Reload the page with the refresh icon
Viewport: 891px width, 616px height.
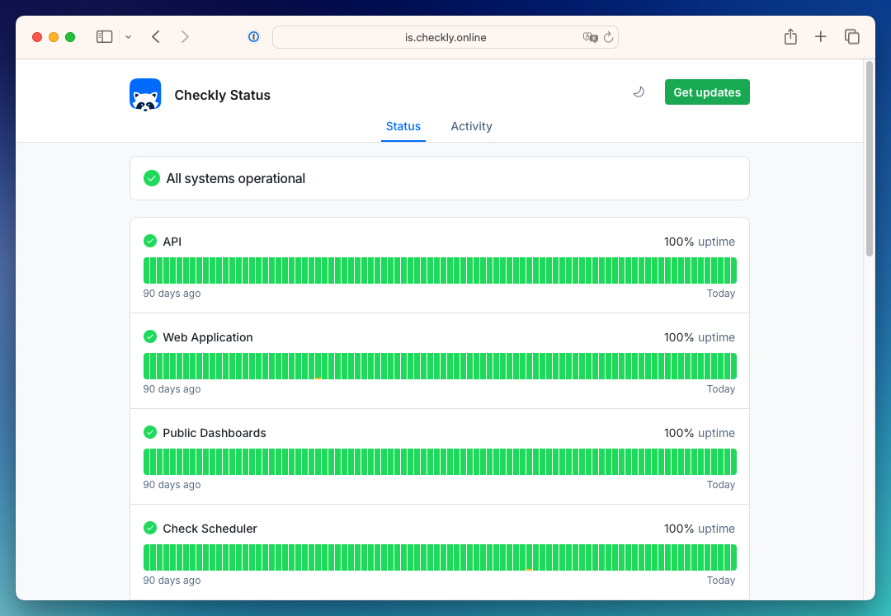609,37
